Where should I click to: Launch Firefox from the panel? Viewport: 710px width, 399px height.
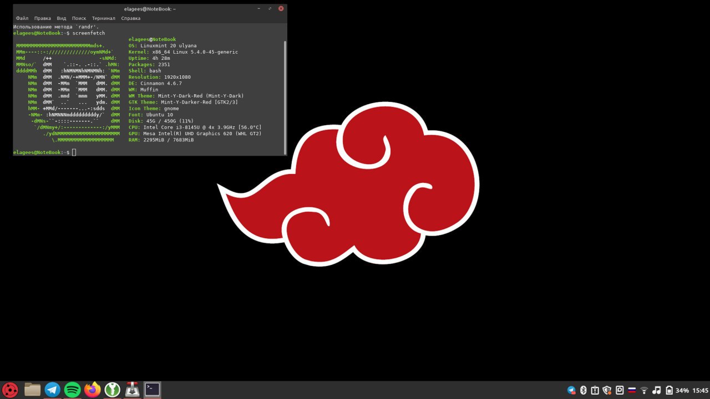pos(93,390)
